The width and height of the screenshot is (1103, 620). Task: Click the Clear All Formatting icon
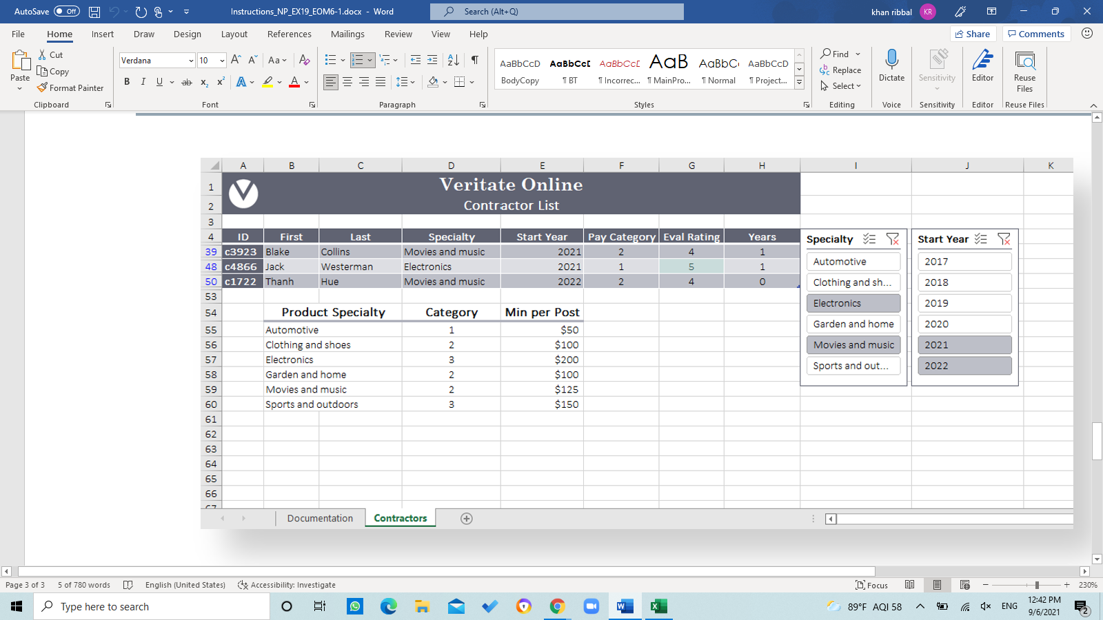[x=304, y=60]
